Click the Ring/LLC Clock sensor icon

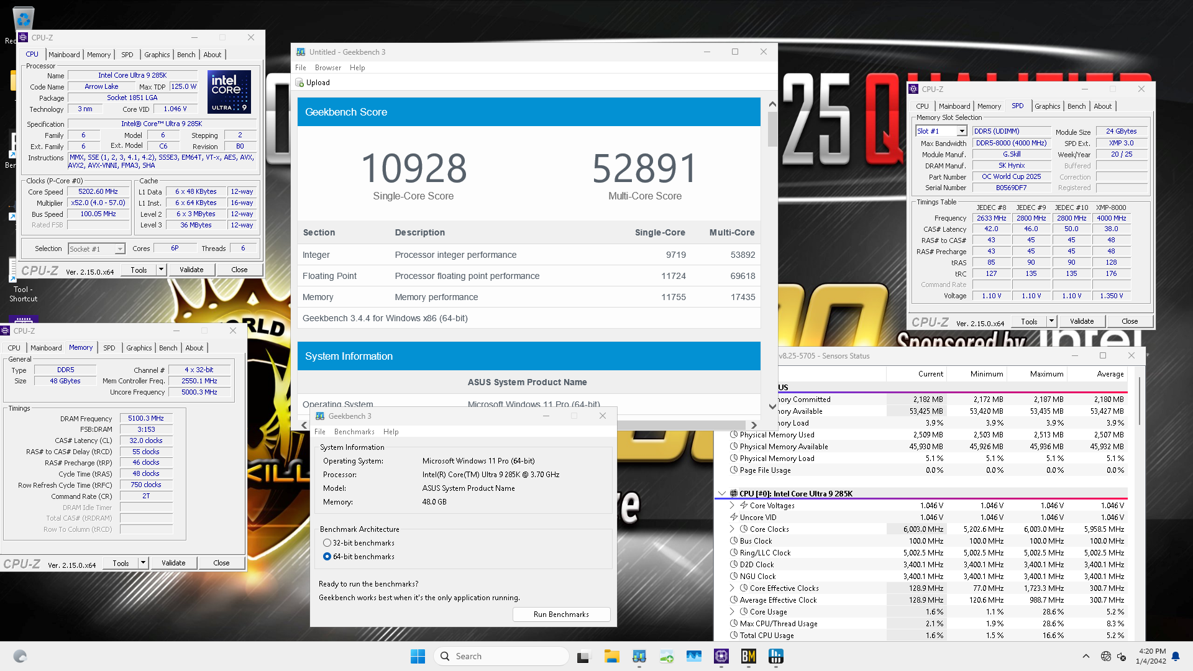734,553
